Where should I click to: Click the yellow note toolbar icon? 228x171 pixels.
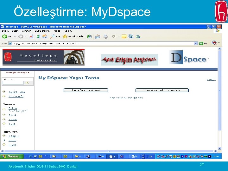pyautogui.click(x=124, y=36)
